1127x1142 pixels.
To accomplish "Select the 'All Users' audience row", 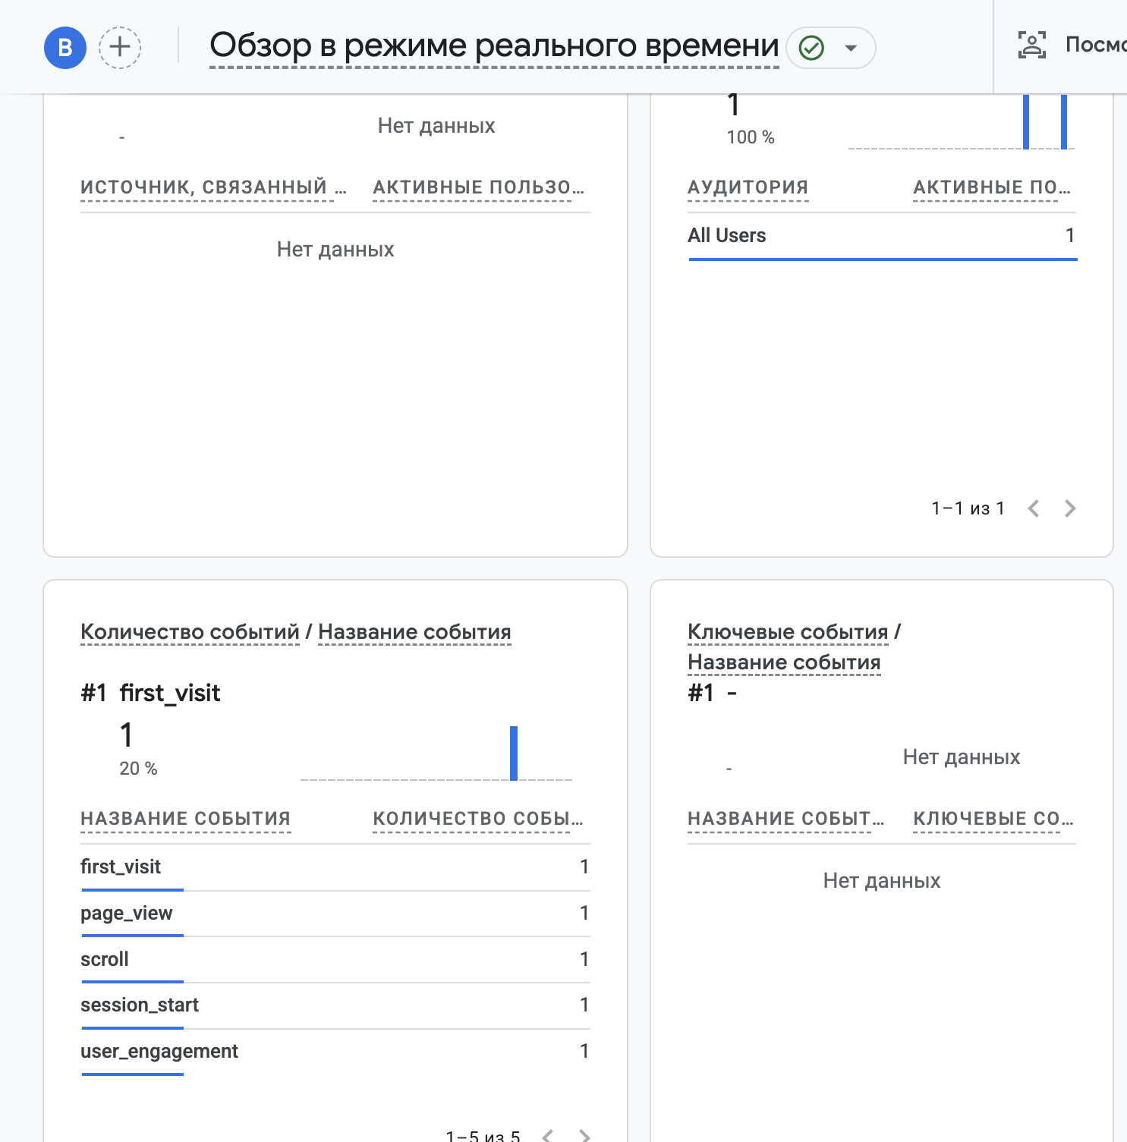I will (882, 236).
